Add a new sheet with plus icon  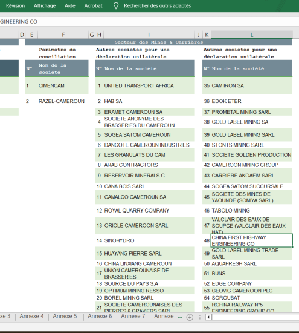click(190, 317)
